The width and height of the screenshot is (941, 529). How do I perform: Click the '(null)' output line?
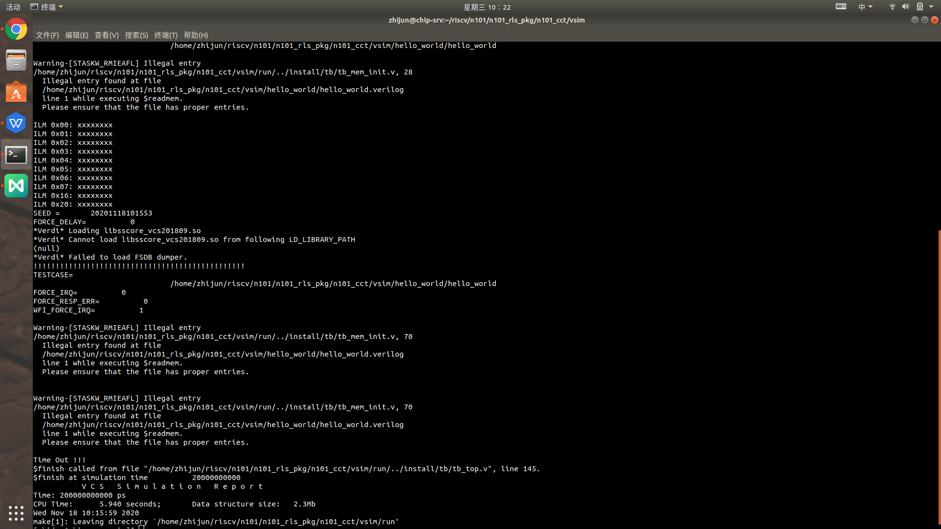[x=47, y=248]
